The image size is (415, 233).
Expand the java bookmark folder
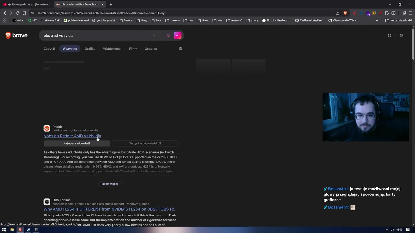coord(188,20)
